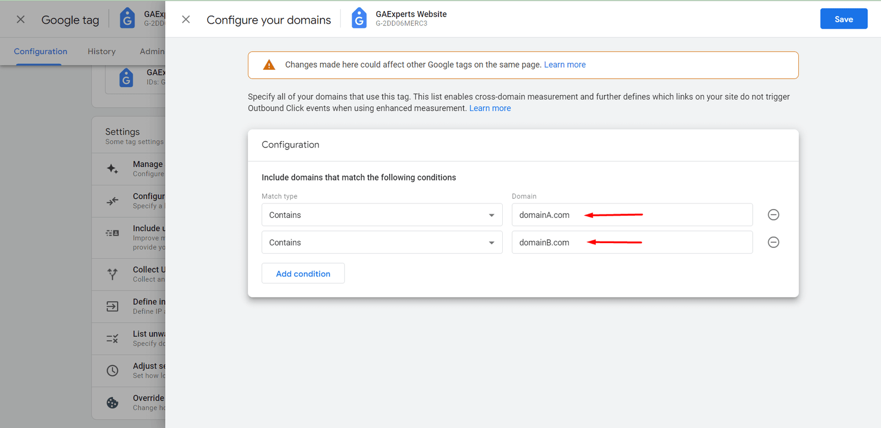Select the Manage automatic event detection sparkle icon
The height and width of the screenshot is (428, 881).
pos(112,169)
